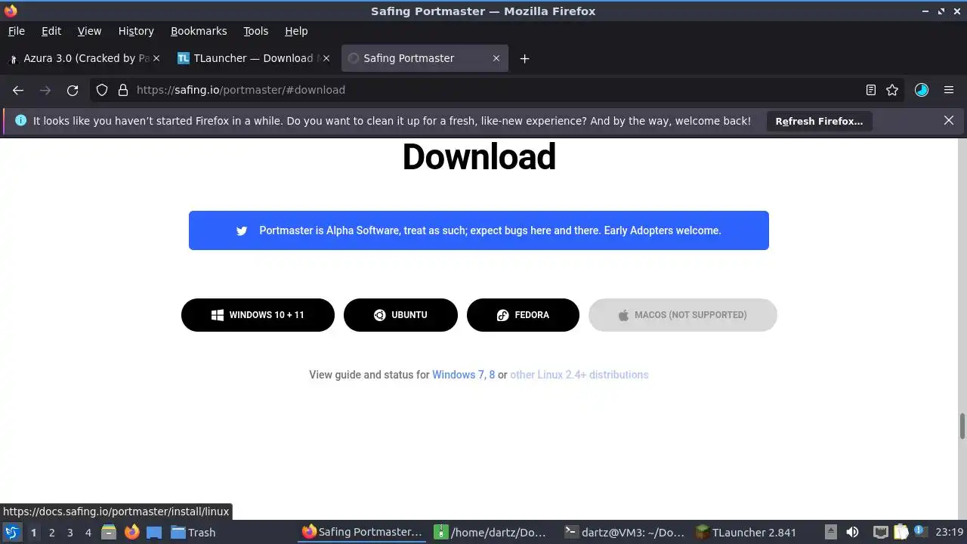The height and width of the screenshot is (544, 967).
Task: Switch to virtual desktop 3
Action: pos(70,533)
